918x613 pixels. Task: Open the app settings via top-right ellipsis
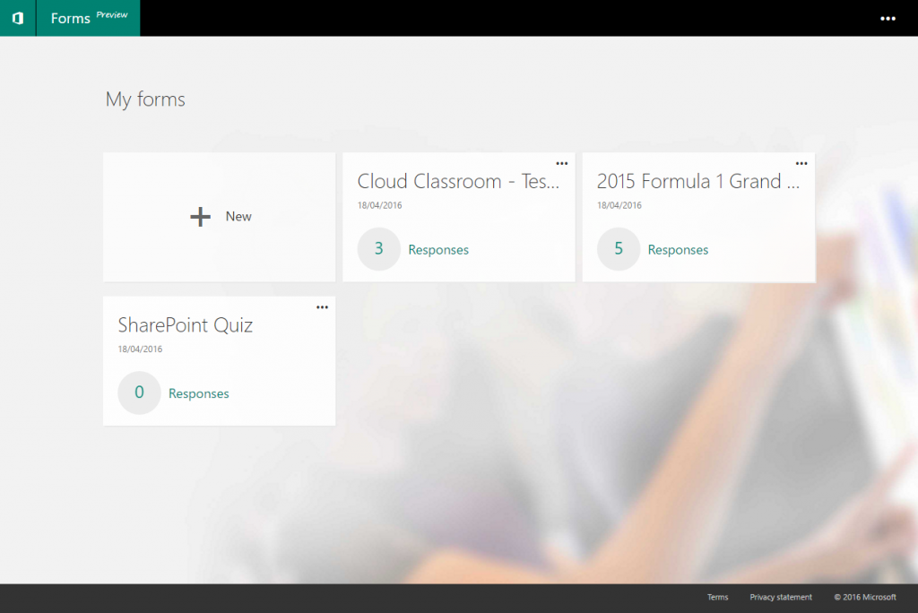coord(888,18)
